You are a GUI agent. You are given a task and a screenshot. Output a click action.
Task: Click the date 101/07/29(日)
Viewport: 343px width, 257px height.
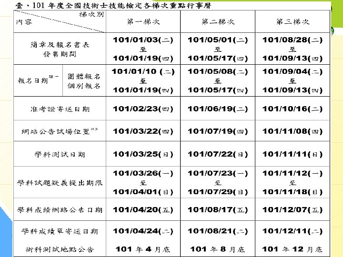click(x=218, y=192)
